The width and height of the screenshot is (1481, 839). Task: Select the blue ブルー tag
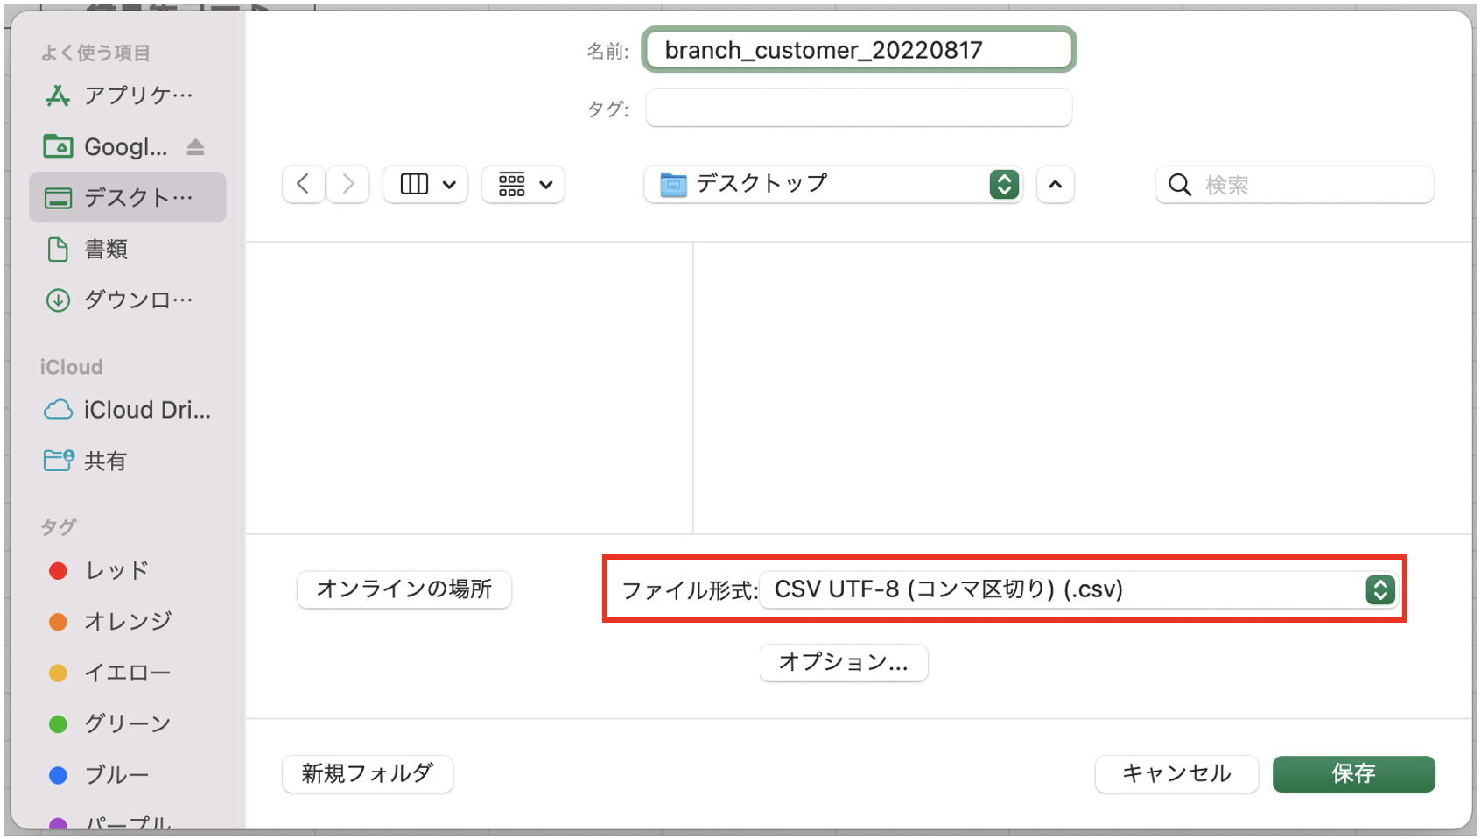tap(128, 775)
